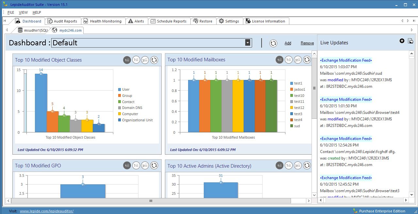Add a new Live Updates feed with plus icon
418x214 pixels.
(x=402, y=41)
